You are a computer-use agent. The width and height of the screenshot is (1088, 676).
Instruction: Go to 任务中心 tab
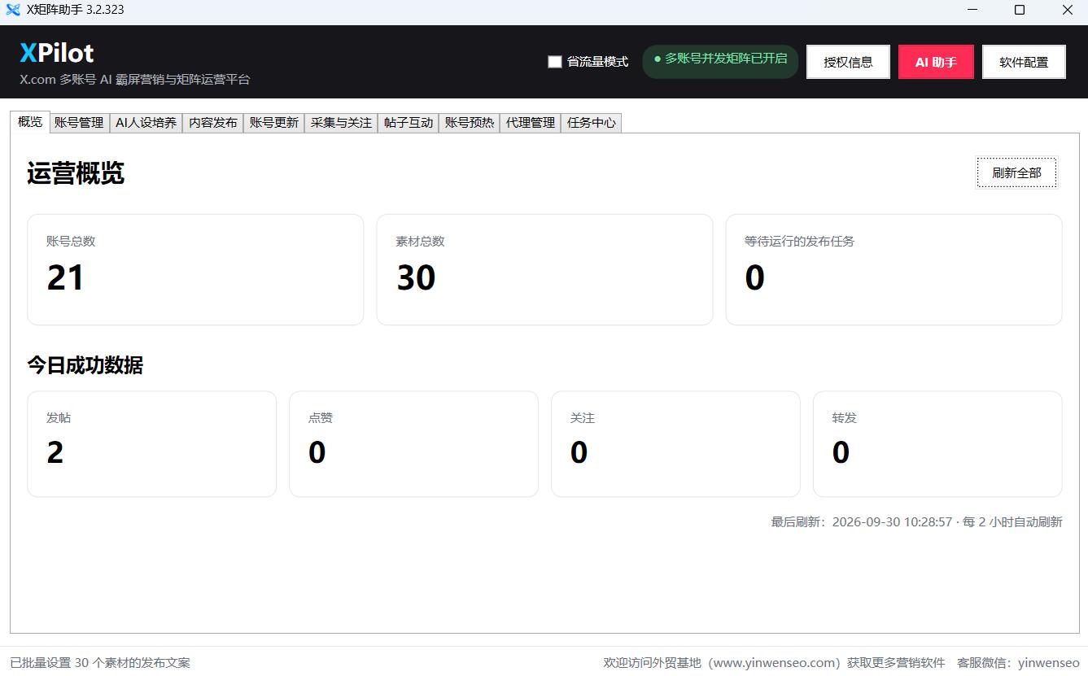[592, 123]
